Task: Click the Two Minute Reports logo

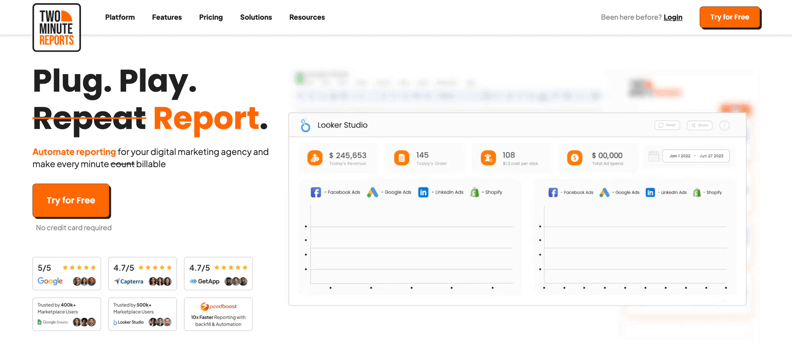Action: coord(57,28)
